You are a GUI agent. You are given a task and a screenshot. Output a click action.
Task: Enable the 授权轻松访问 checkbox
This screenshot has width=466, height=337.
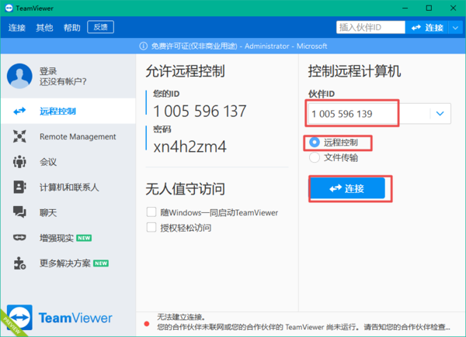tap(151, 228)
